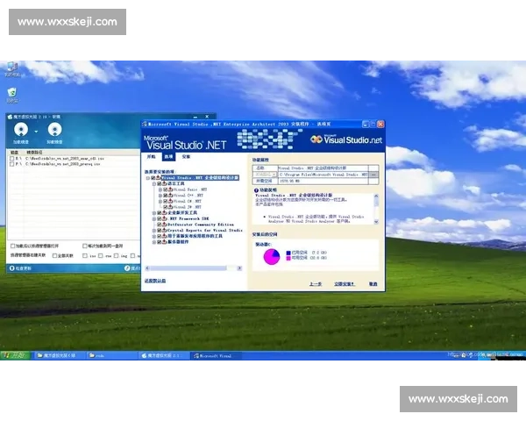Screen dimensions: 526x421
Task: Click the install icon beside Crystal Reports for Visual Studio
Action: 165,231
